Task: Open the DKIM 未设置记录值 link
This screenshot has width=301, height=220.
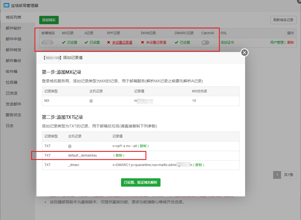Action: click(x=156, y=43)
